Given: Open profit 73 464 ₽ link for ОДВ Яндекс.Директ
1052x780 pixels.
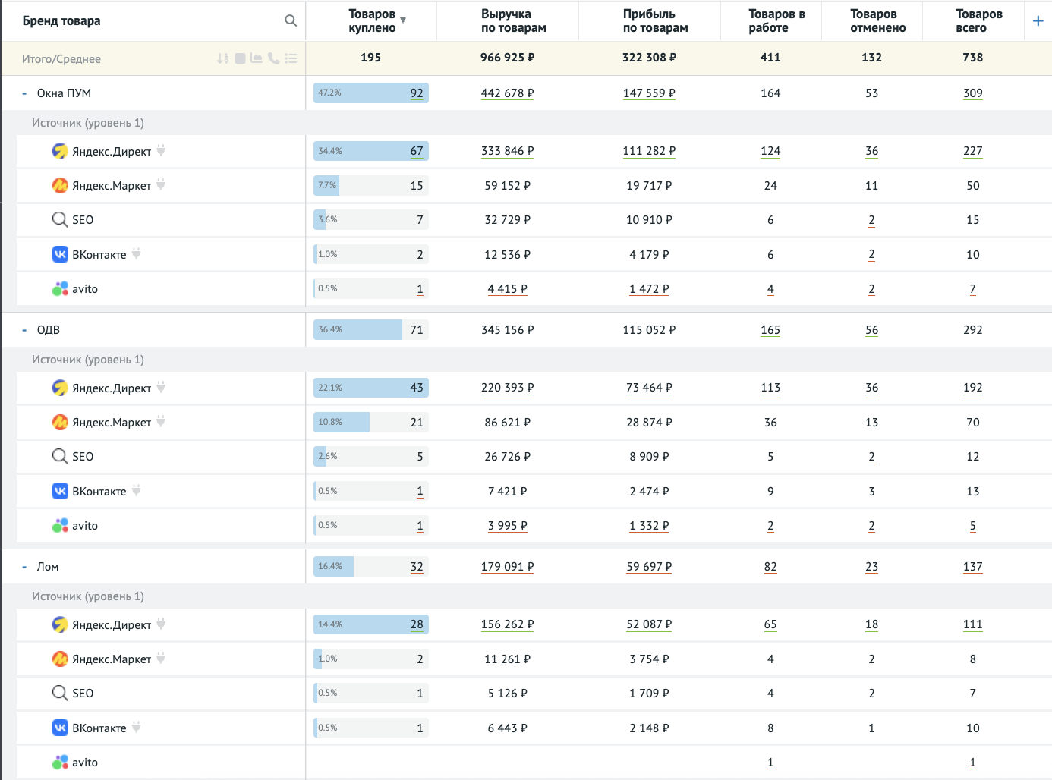Looking at the screenshot, I should (649, 388).
